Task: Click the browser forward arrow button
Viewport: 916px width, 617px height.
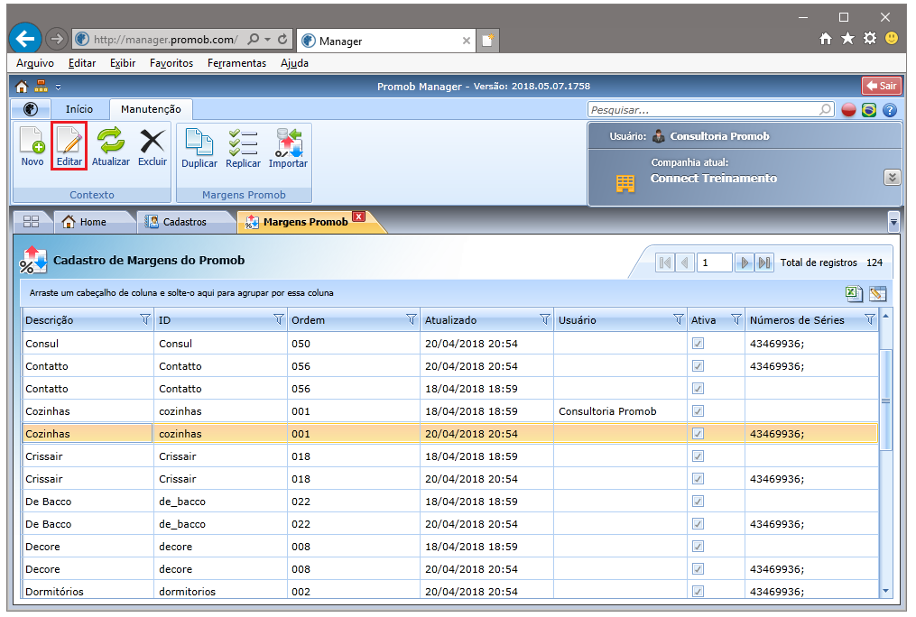Action: coord(56,39)
